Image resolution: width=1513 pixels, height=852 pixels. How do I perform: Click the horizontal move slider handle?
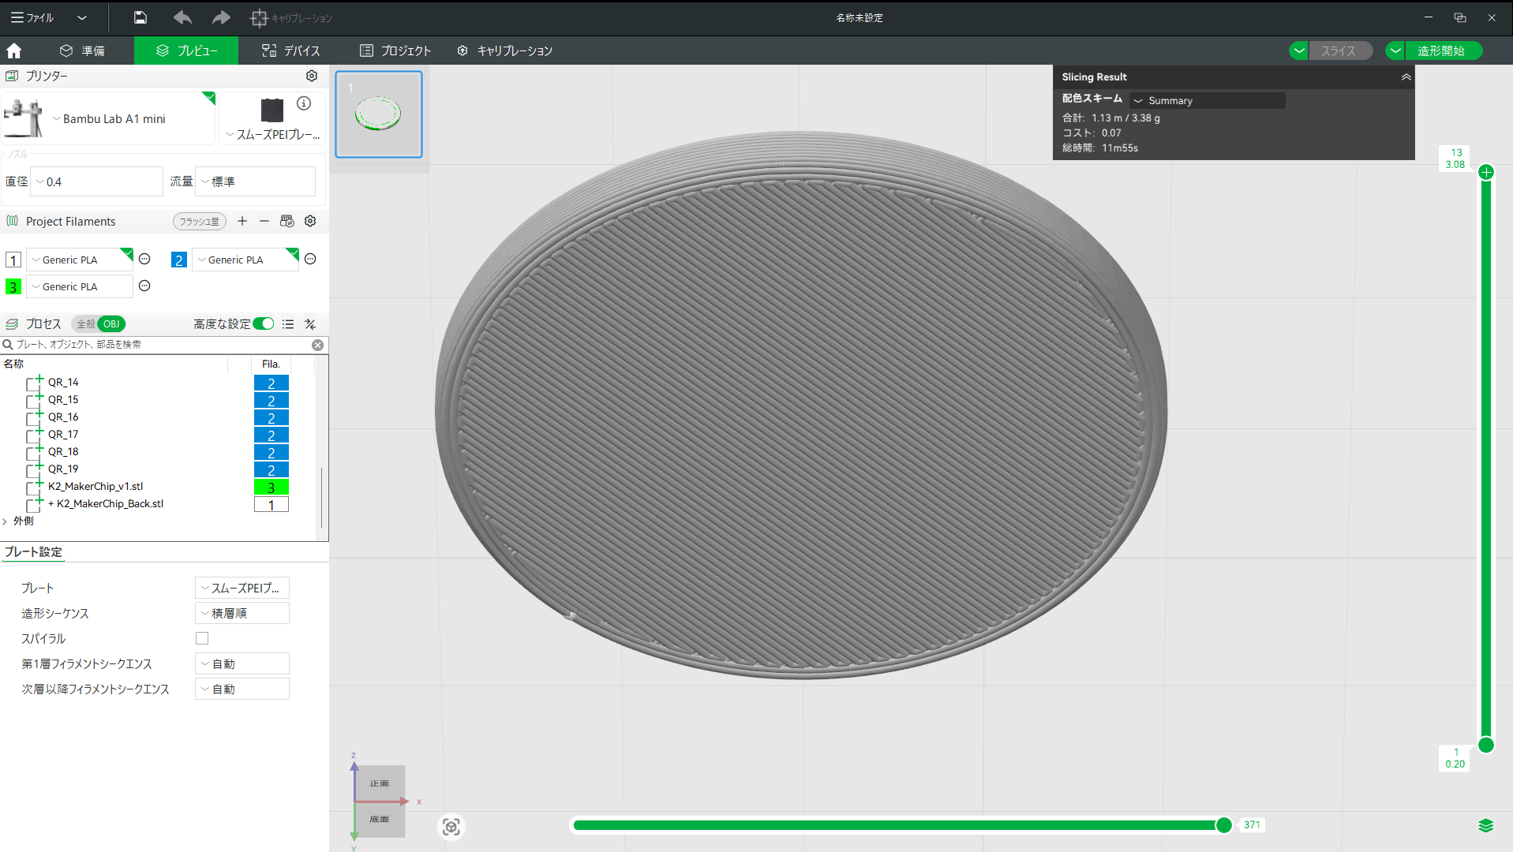pos(1223,825)
